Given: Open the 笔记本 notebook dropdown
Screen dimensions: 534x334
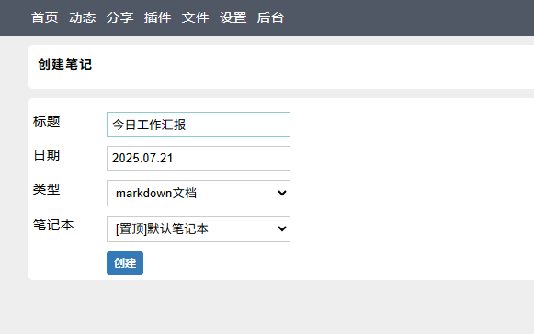Looking at the screenshot, I should coord(199,228).
